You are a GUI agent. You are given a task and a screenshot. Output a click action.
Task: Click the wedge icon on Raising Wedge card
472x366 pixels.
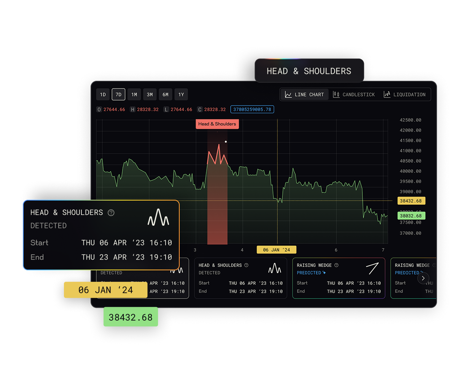(372, 268)
